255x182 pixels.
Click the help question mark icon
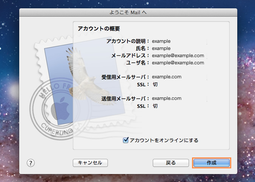[x=31, y=163]
